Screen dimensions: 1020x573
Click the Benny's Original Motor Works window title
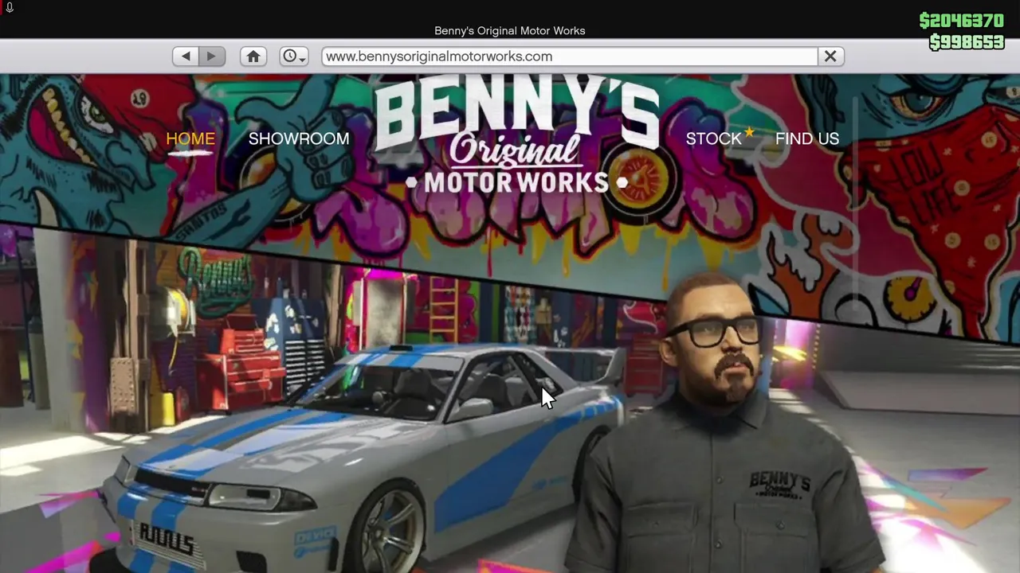(x=510, y=30)
